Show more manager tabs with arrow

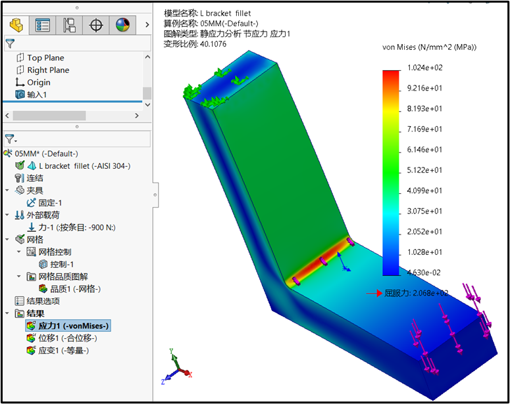pyautogui.click(x=146, y=25)
